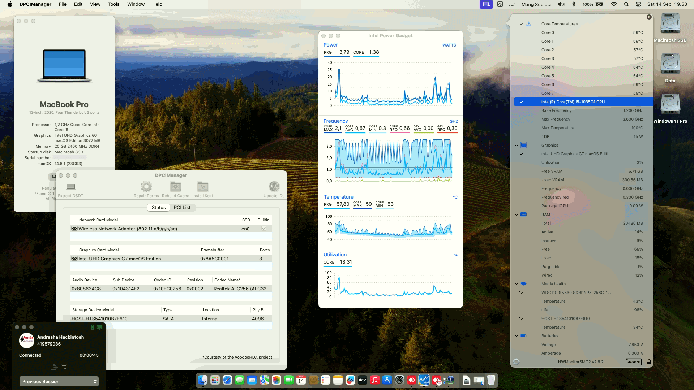Collapse the RAM group
The width and height of the screenshot is (694, 390).
(517, 214)
